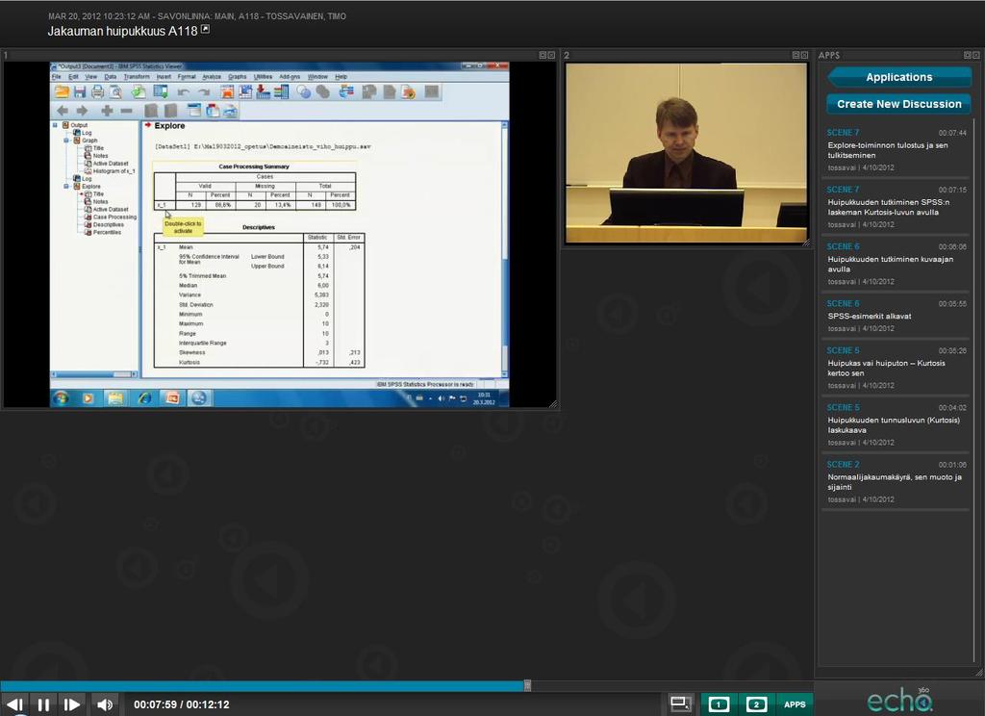The width and height of the screenshot is (985, 716).
Task: Open the SPSS Graphs menu
Action: 237,77
